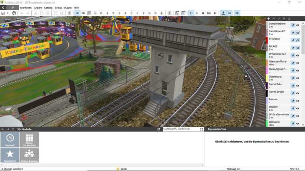Click the save disk icon
Screen dimensions: 305x171
pyautogui.click(x=3, y=13)
